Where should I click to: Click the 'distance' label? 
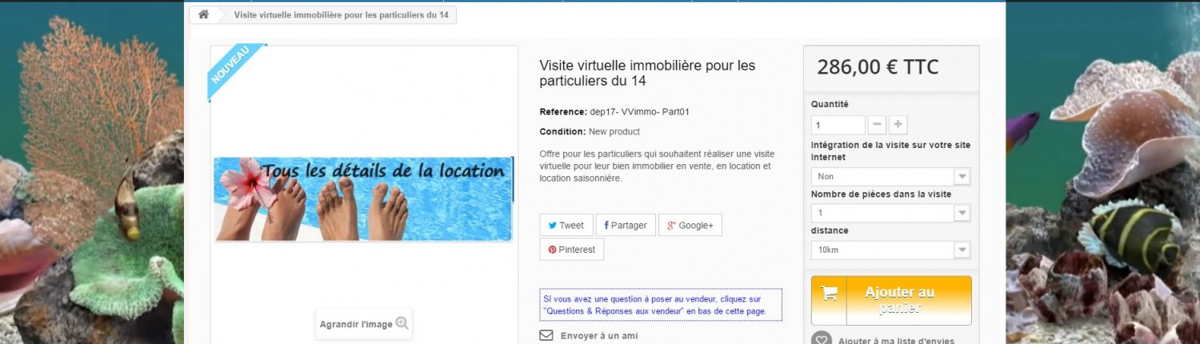pos(830,230)
